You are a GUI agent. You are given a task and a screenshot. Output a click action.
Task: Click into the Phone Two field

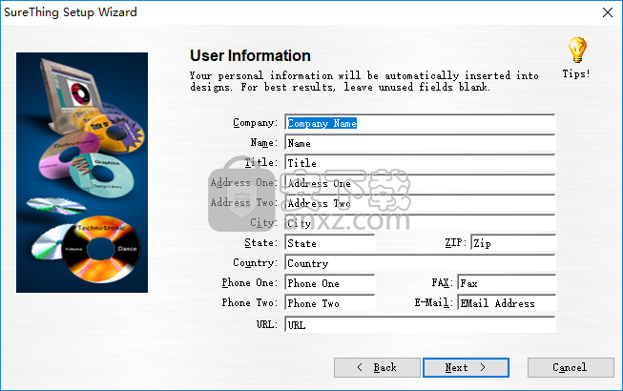coord(330,303)
